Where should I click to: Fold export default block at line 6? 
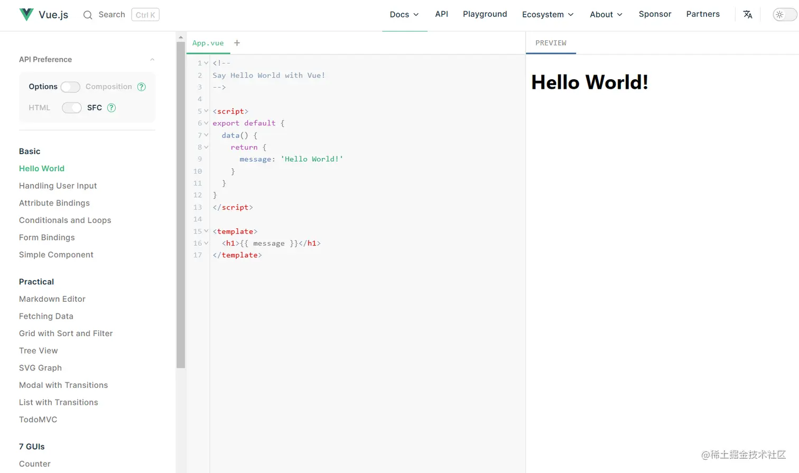[x=206, y=123]
